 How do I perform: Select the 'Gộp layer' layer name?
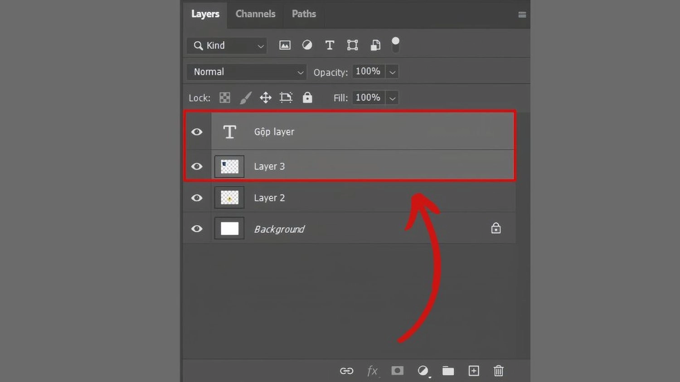point(274,132)
